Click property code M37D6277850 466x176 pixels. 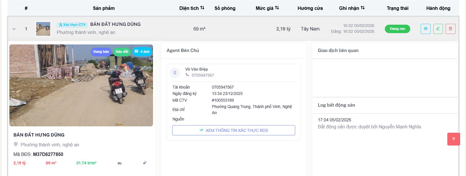tap(48, 154)
